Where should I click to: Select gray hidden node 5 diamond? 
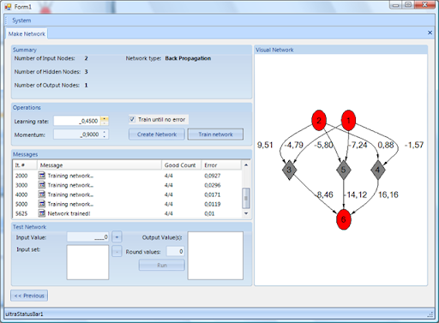pyautogui.click(x=344, y=170)
